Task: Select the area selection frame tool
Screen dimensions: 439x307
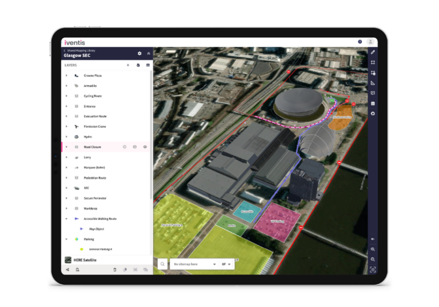Action: click(373, 63)
